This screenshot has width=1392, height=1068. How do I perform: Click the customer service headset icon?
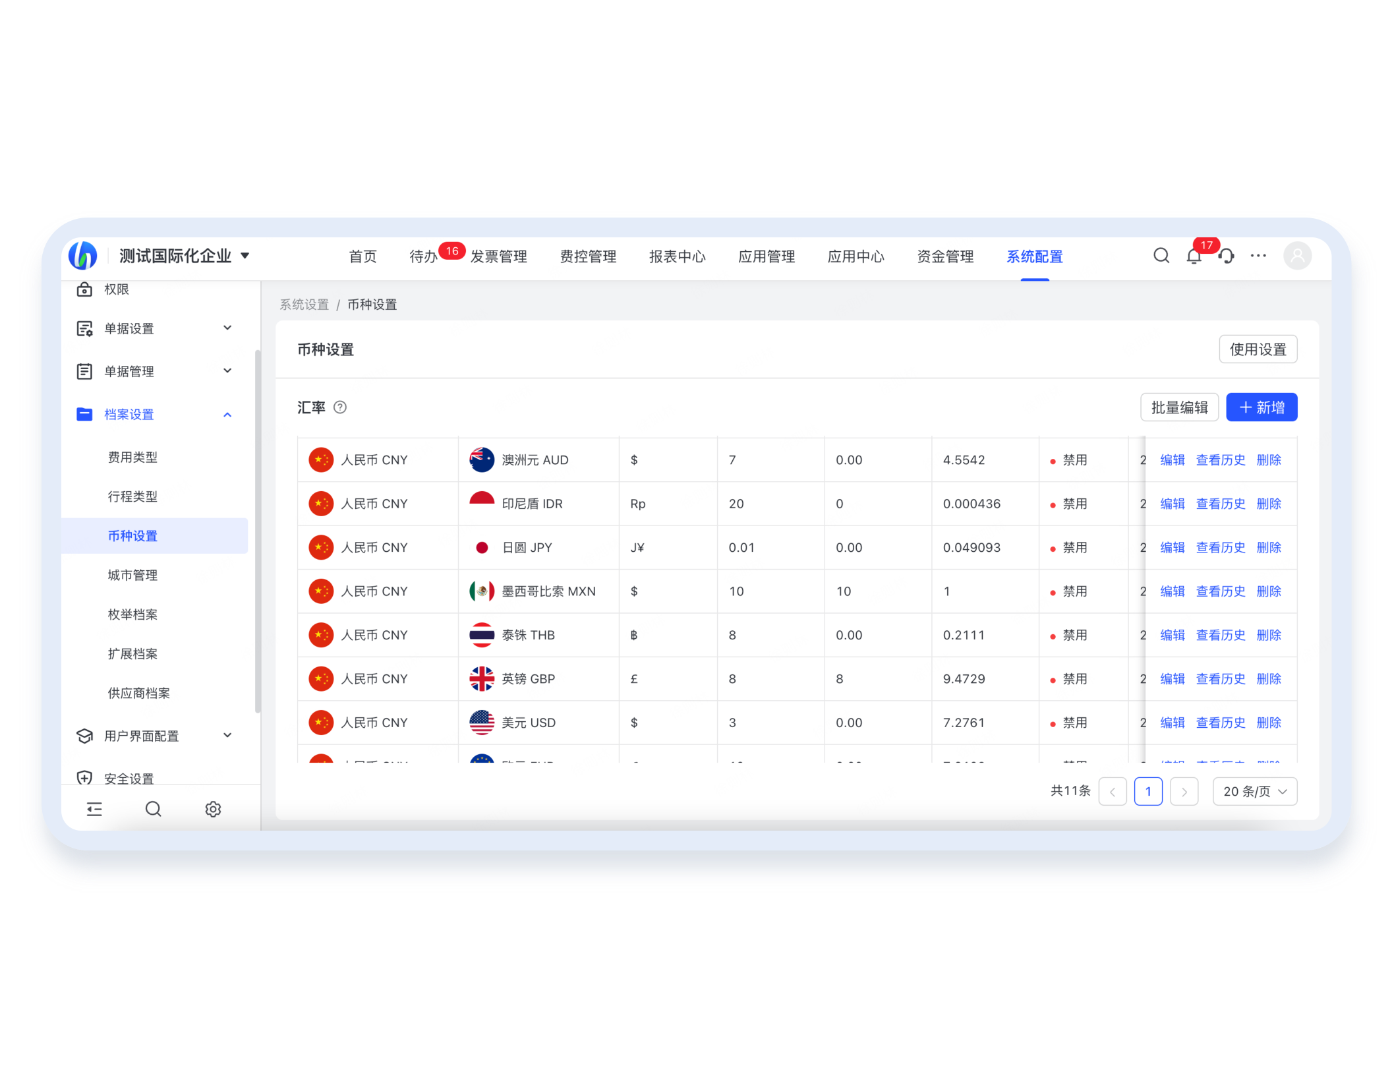[x=1226, y=256]
